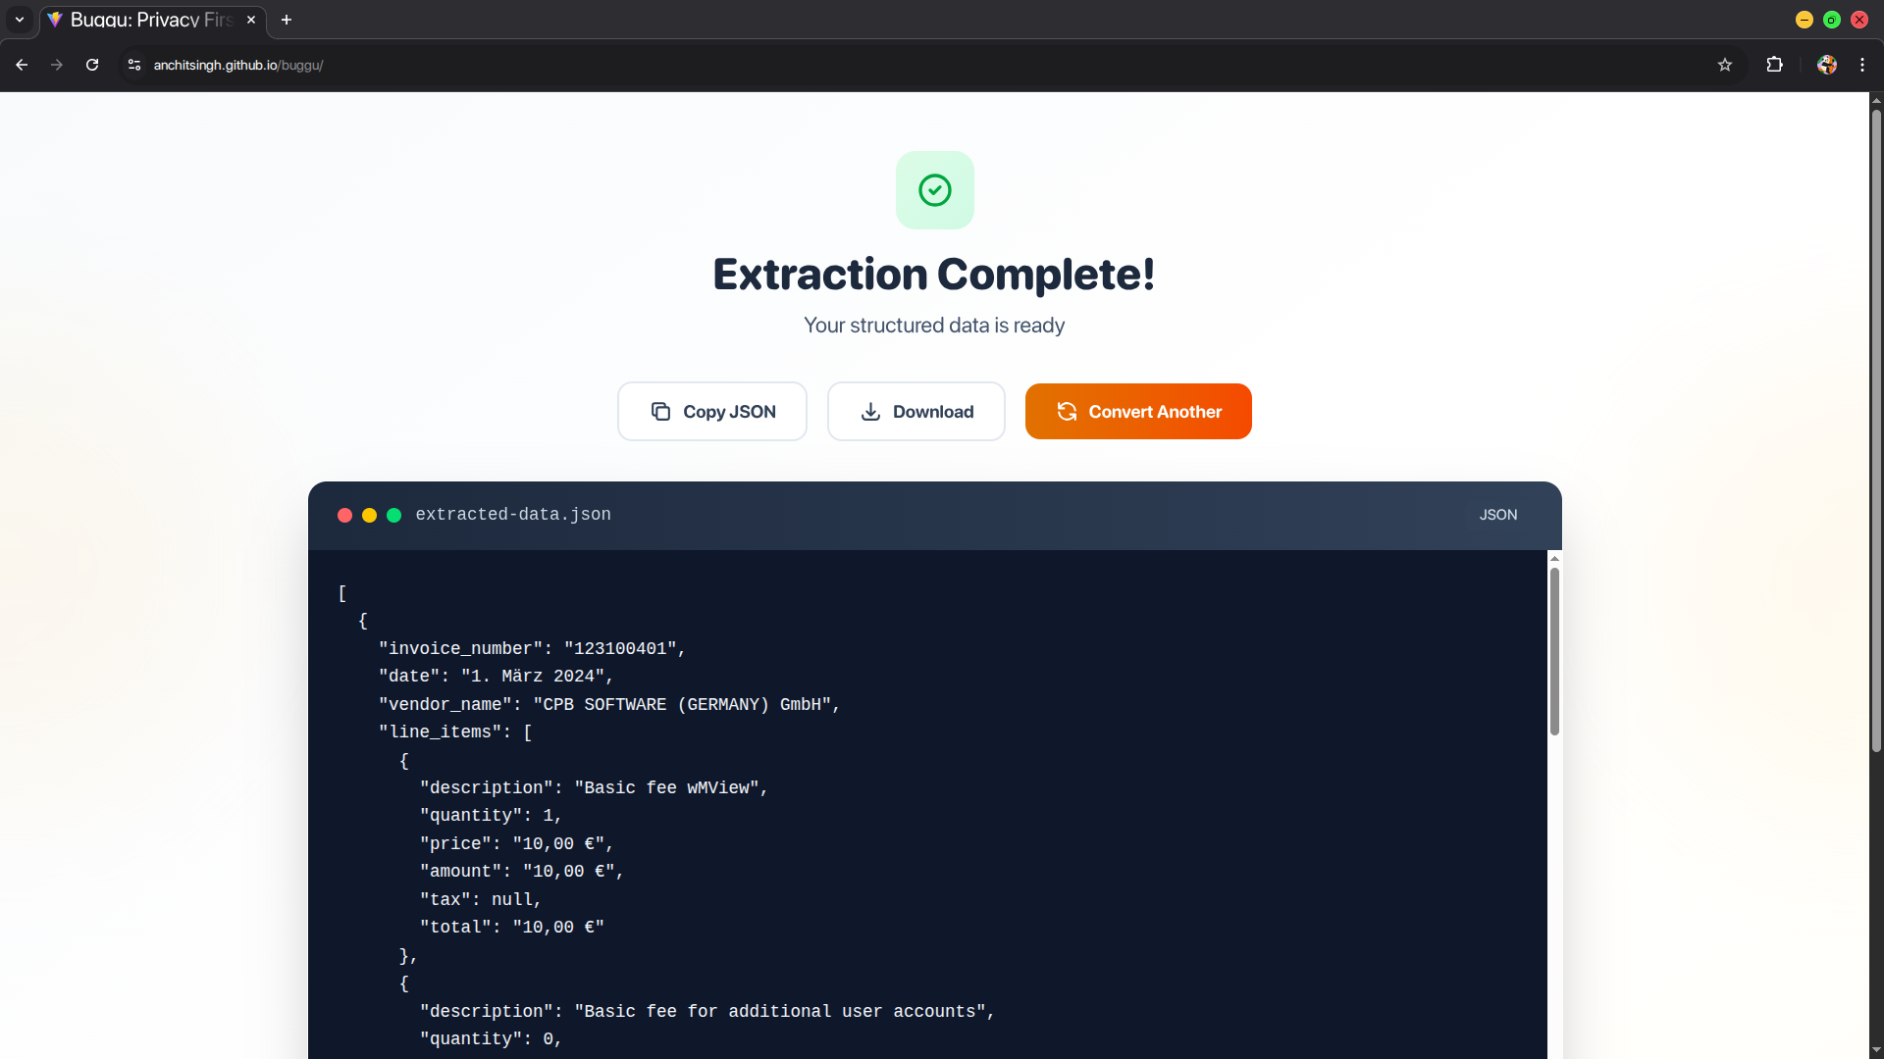Click the Download button

click(x=916, y=412)
